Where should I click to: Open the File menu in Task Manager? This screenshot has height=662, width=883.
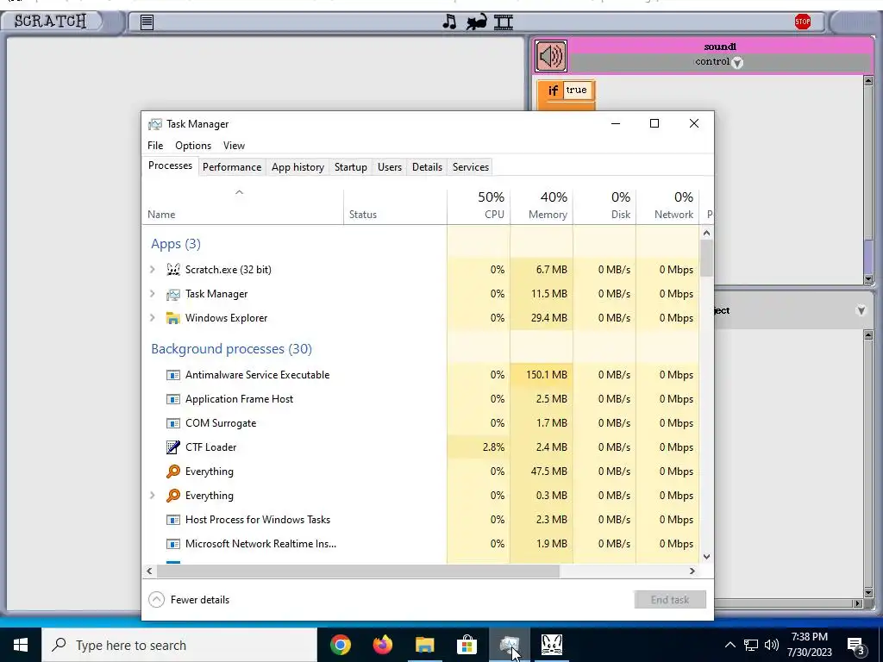tap(155, 145)
